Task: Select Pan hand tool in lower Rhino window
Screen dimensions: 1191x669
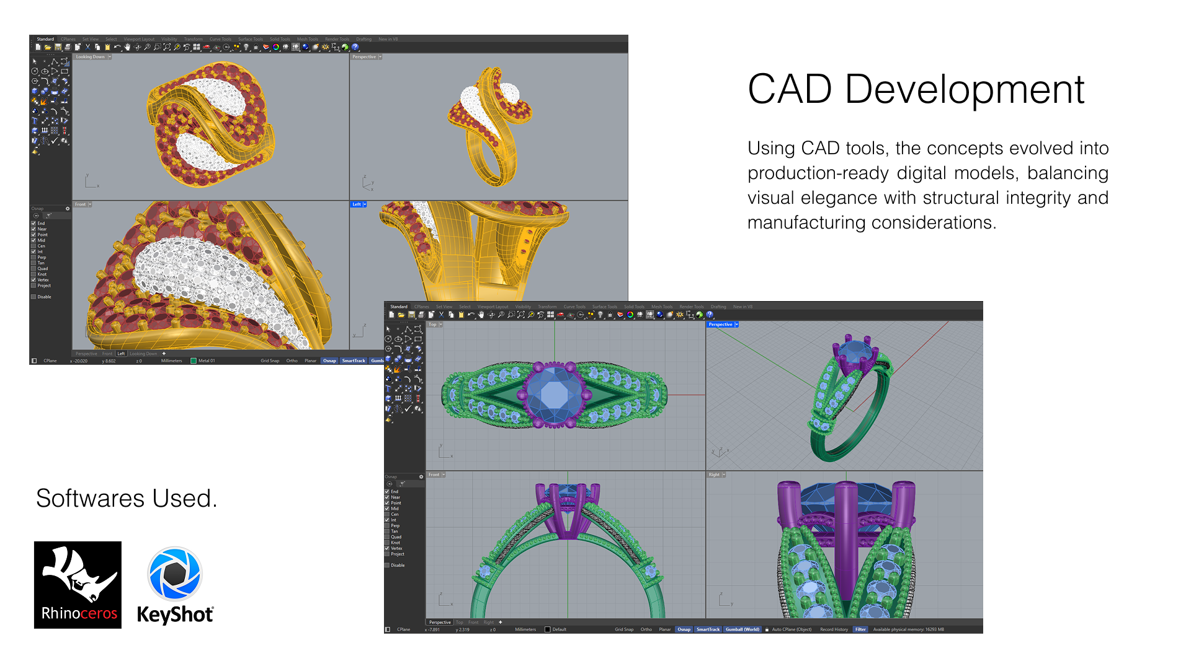Action: pyautogui.click(x=481, y=315)
